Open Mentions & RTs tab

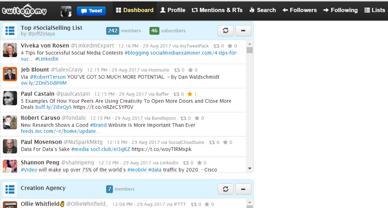217,10
